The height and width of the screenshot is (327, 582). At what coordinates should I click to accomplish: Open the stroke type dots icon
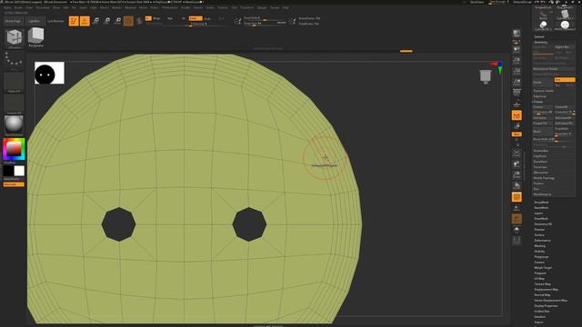tap(15, 60)
